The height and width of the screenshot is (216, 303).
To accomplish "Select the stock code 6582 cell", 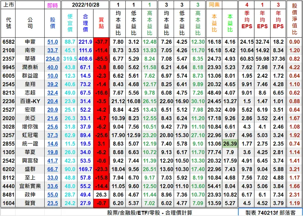I will pyautogui.click(x=8, y=42).
